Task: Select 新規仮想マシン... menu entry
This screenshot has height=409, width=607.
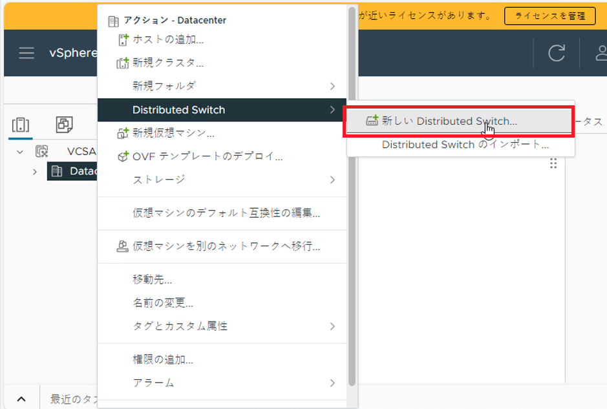Action: 222,134
